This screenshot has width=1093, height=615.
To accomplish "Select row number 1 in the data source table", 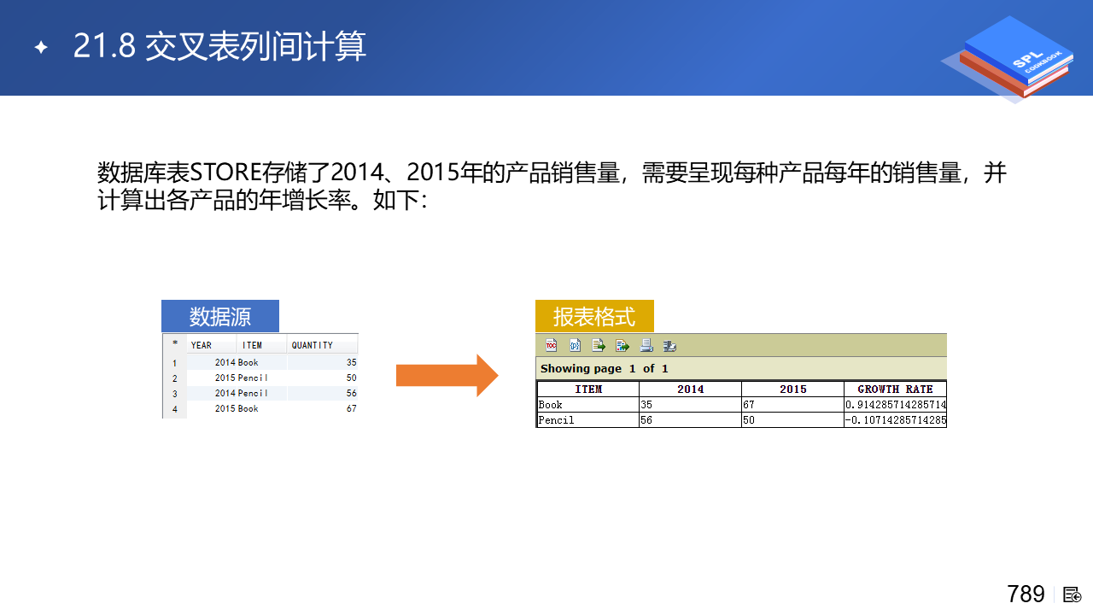I will point(174,362).
